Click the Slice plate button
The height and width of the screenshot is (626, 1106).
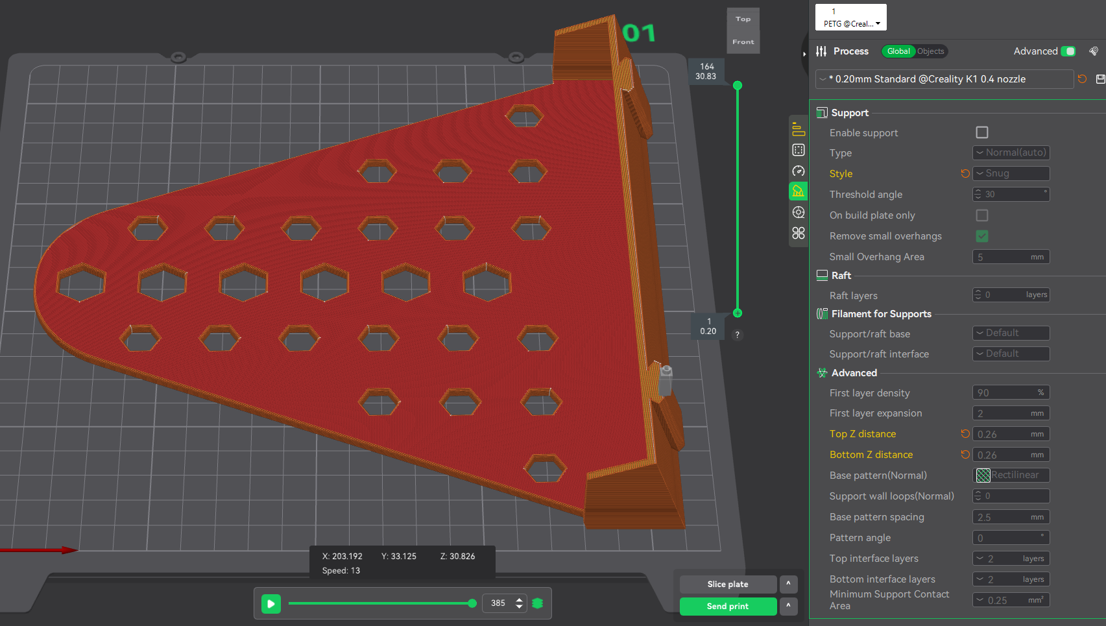(728, 584)
